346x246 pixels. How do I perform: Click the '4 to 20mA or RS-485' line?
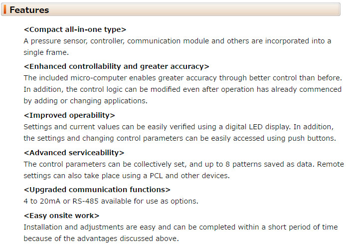[111, 201]
